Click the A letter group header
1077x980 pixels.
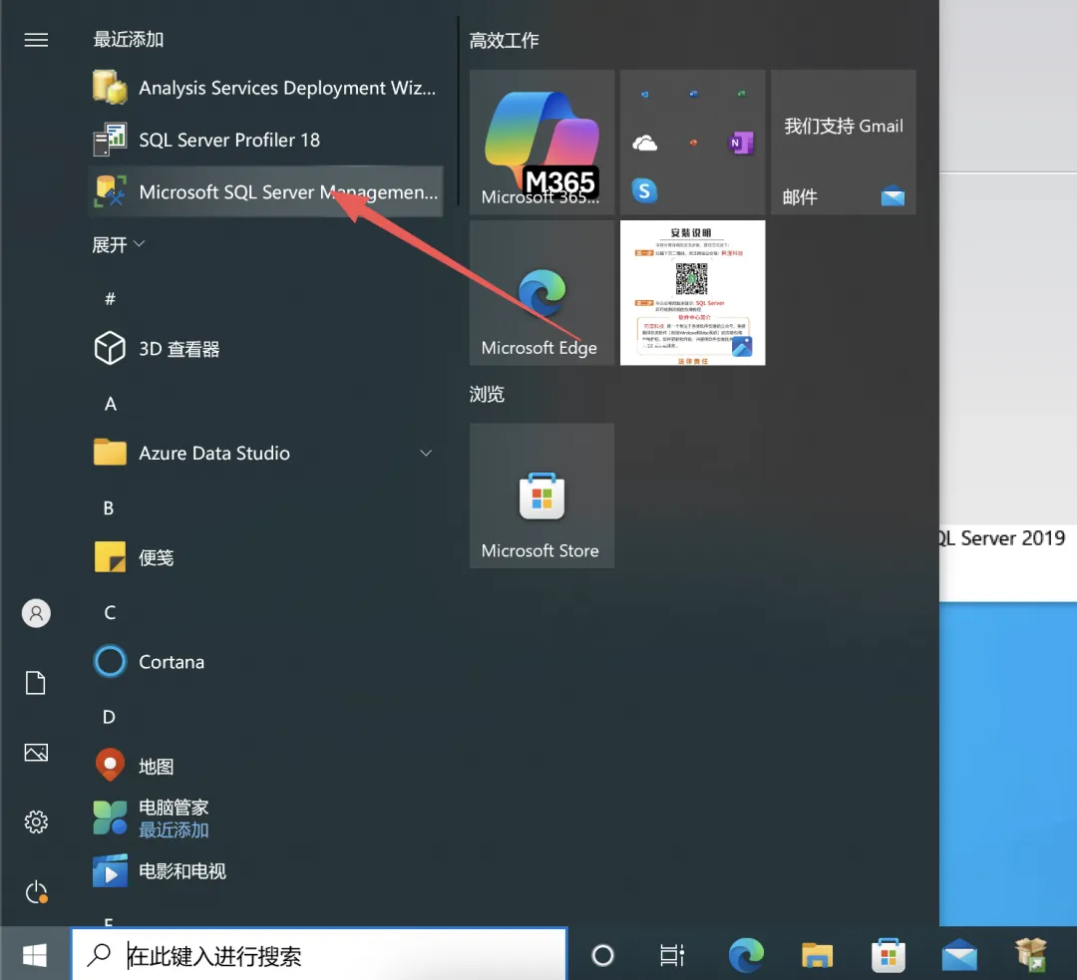pos(110,404)
